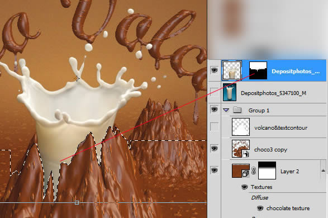Collapse Group 1 with its triangle
Screen dimensions: 328x218
coord(226,110)
